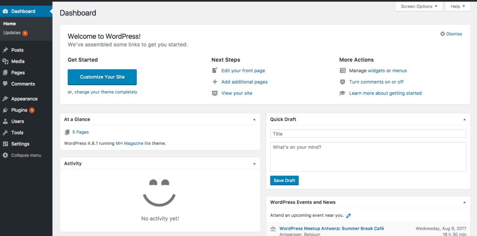The height and width of the screenshot is (236, 477).
Task: Click the pages icon in At a Glance
Action: click(67, 132)
